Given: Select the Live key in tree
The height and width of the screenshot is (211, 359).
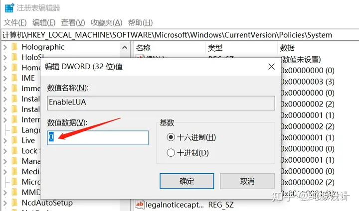Looking at the screenshot, I should (28, 140).
